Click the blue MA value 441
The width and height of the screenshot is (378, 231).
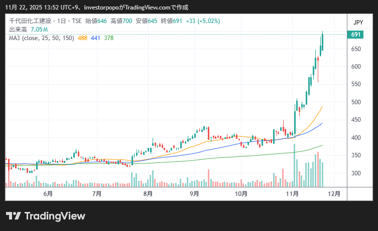click(95, 38)
